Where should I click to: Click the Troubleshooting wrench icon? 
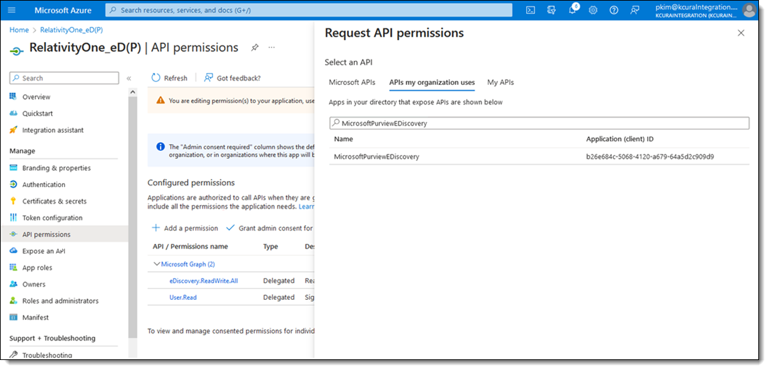(x=14, y=355)
